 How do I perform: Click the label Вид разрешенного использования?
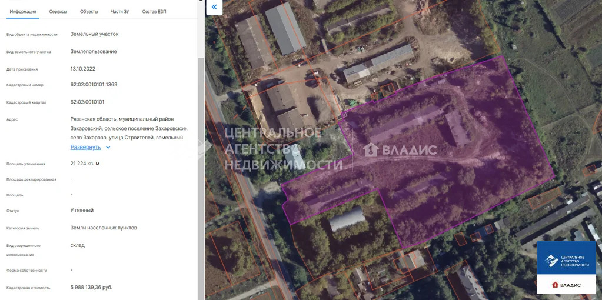tap(24, 250)
